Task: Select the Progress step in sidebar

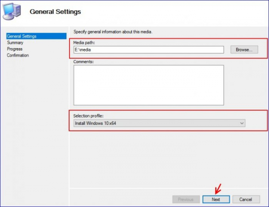Action: tap(15, 49)
